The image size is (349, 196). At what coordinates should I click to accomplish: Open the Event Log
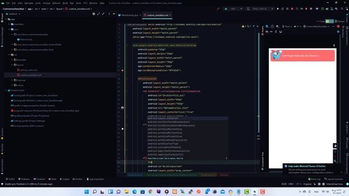pos(314,179)
